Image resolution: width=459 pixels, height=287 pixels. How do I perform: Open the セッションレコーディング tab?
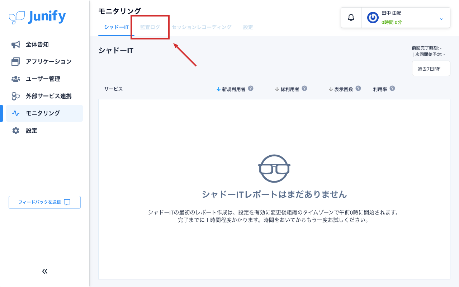(x=202, y=27)
